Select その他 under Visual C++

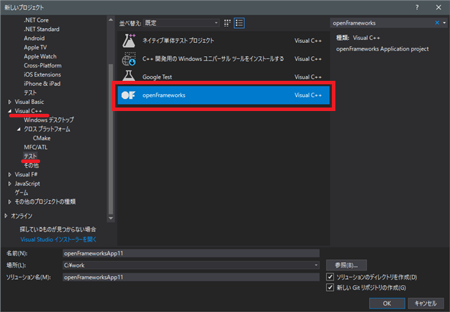coord(31,165)
